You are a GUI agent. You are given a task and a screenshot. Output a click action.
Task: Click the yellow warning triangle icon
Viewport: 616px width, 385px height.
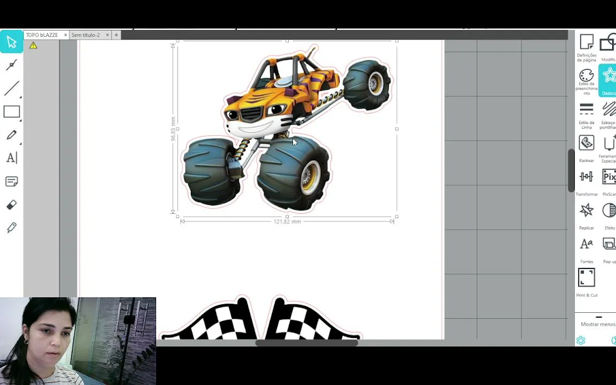[33, 45]
